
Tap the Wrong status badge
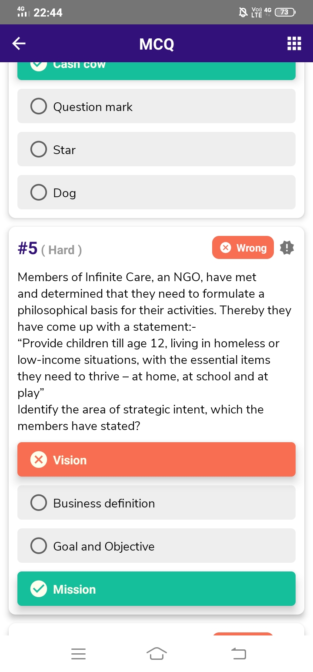(x=243, y=248)
